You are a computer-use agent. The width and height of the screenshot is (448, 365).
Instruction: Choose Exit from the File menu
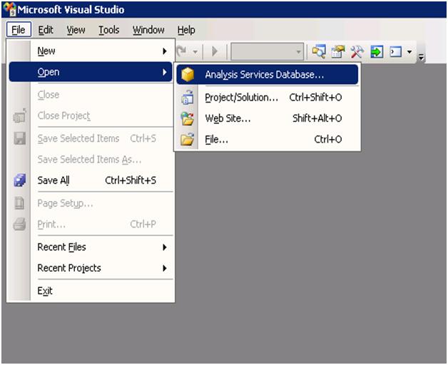pyautogui.click(x=91, y=291)
